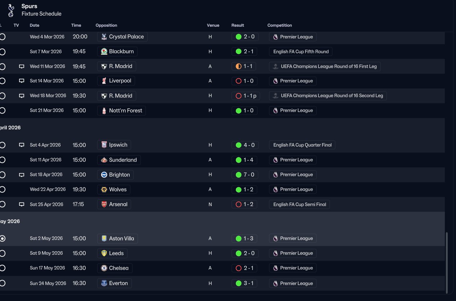Click TV icon on Ipswich fixture row
This screenshot has height=301, width=456.
[22, 145]
